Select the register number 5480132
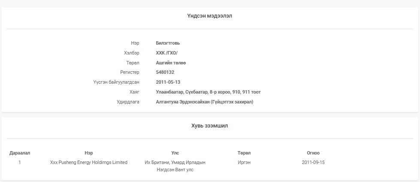The height and width of the screenshot is (182, 420). [x=165, y=72]
